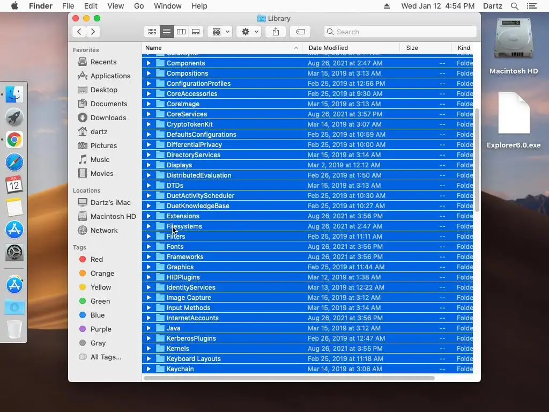Open Spotlight search in the menu bar

[x=515, y=6]
